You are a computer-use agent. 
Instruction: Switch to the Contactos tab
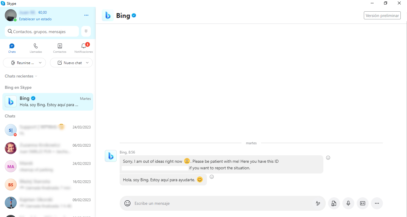click(60, 48)
